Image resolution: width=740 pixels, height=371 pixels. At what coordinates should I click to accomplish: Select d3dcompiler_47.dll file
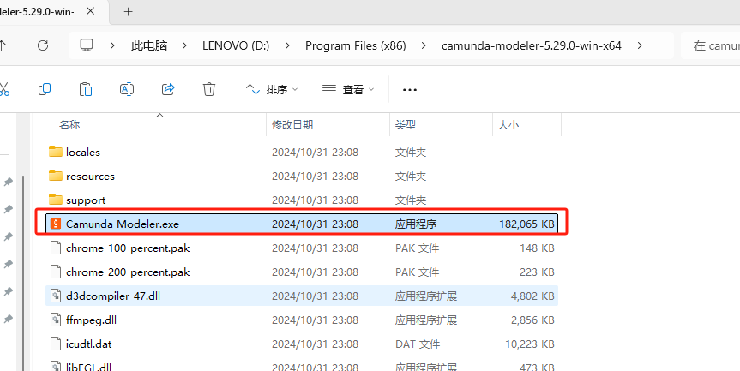pyautogui.click(x=302, y=296)
